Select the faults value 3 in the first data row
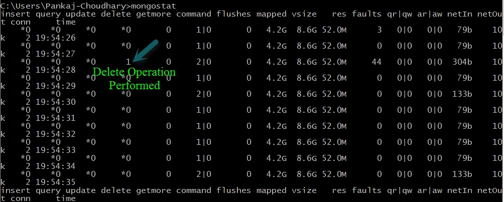 point(380,30)
